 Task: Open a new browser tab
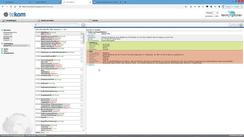click(125, 2)
